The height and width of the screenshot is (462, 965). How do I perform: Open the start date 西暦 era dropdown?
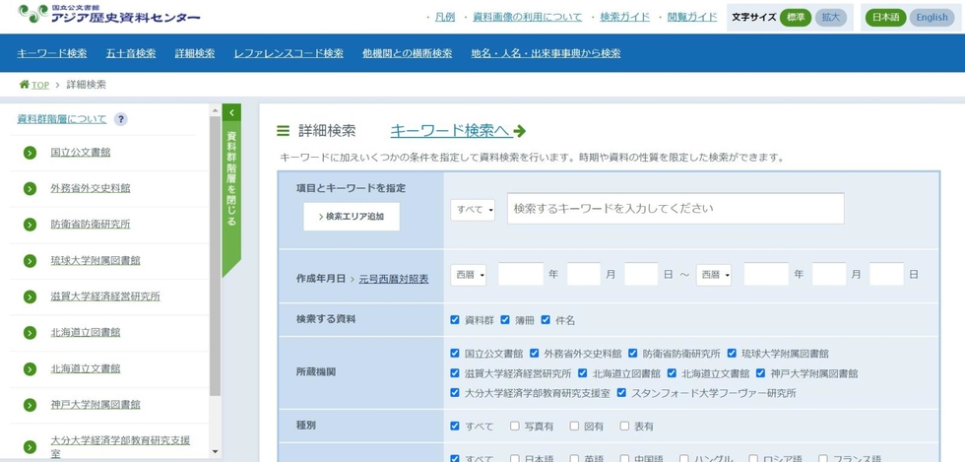click(469, 275)
